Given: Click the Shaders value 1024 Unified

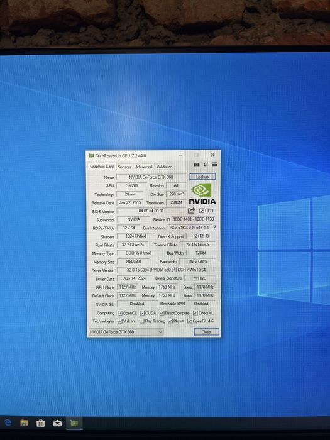Looking at the screenshot, I should click(136, 236).
